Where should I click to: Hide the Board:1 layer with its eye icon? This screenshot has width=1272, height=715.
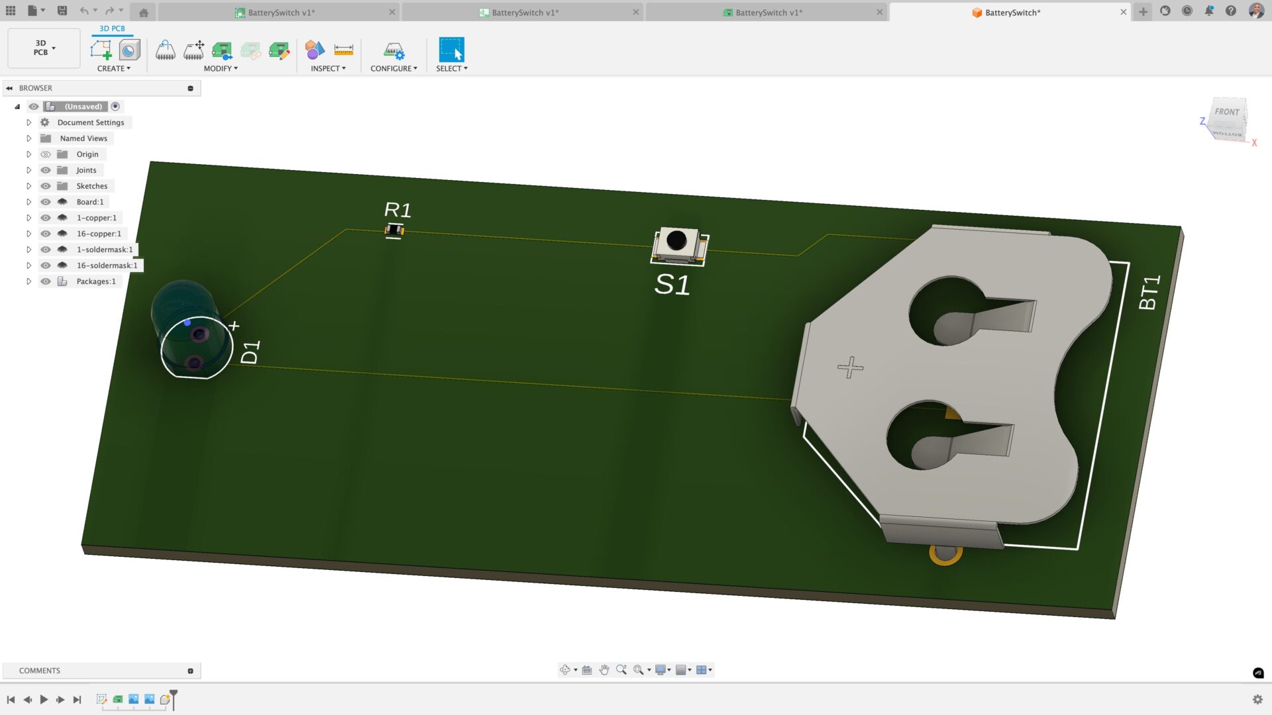(45, 201)
